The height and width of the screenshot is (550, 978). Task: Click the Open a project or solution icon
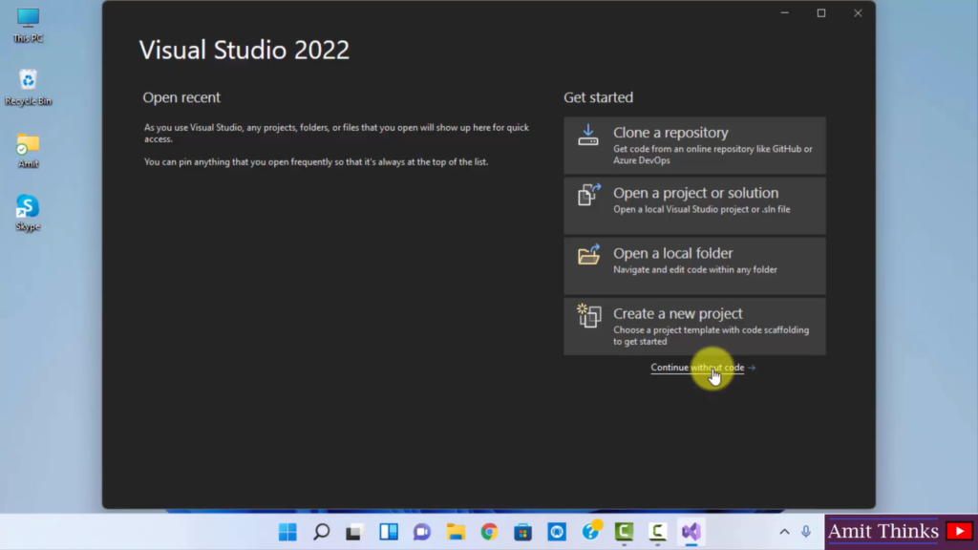[x=588, y=195]
